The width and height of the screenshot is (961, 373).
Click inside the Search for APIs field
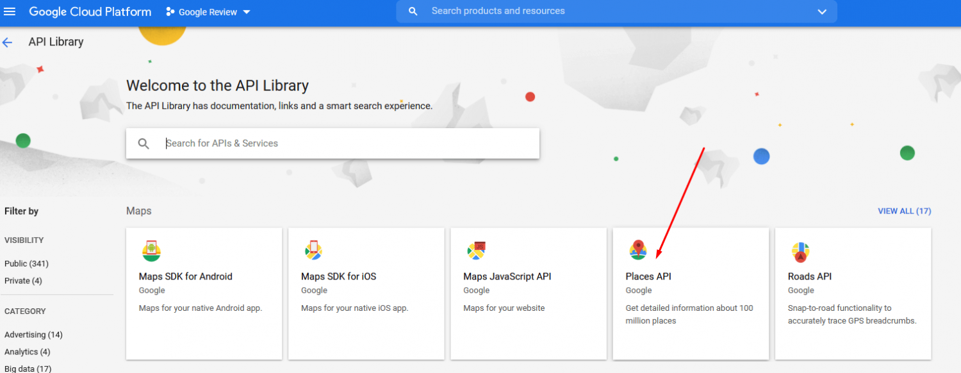pyautogui.click(x=320, y=143)
